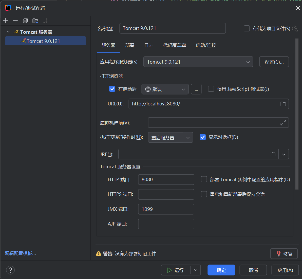
Task: Open edit configuration templates link
Action: (20, 253)
